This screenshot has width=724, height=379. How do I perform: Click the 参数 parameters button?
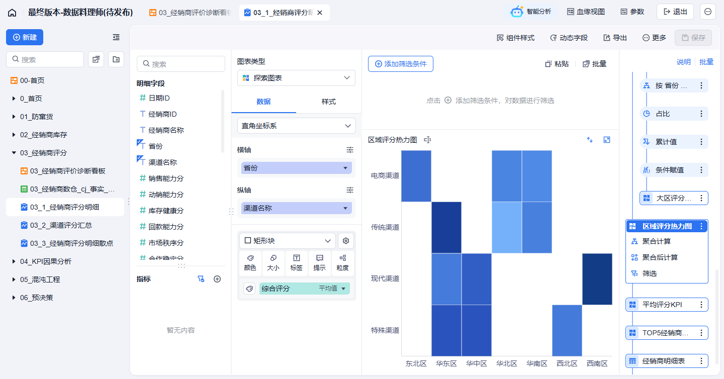pyautogui.click(x=632, y=12)
